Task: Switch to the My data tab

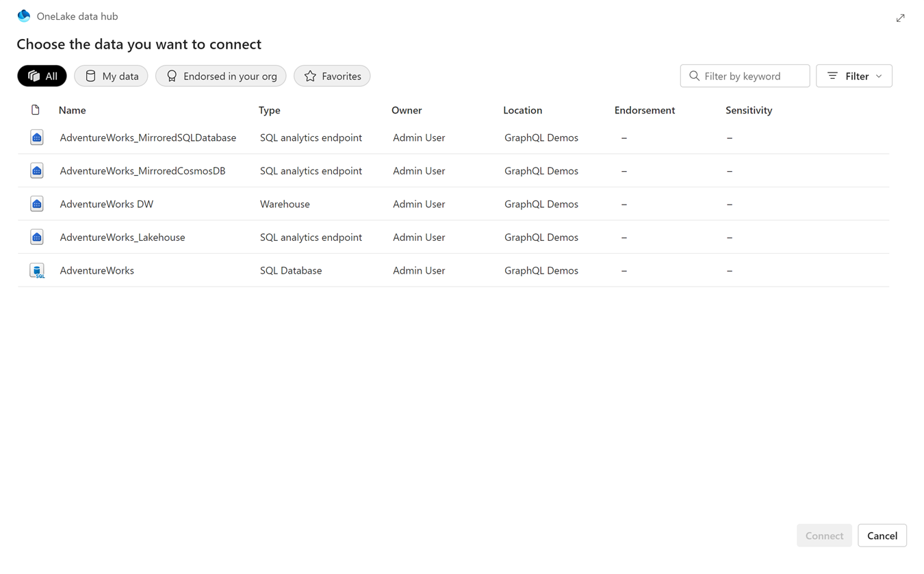Action: (111, 76)
